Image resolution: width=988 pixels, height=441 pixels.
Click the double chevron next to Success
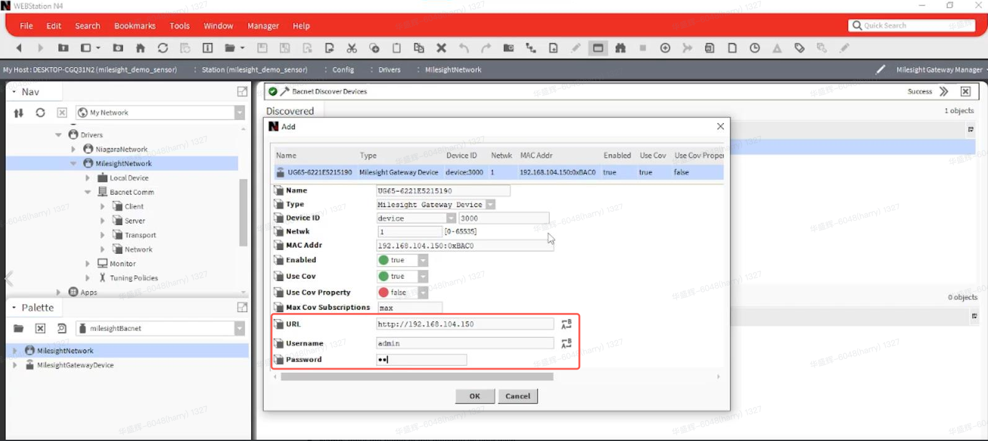click(944, 91)
